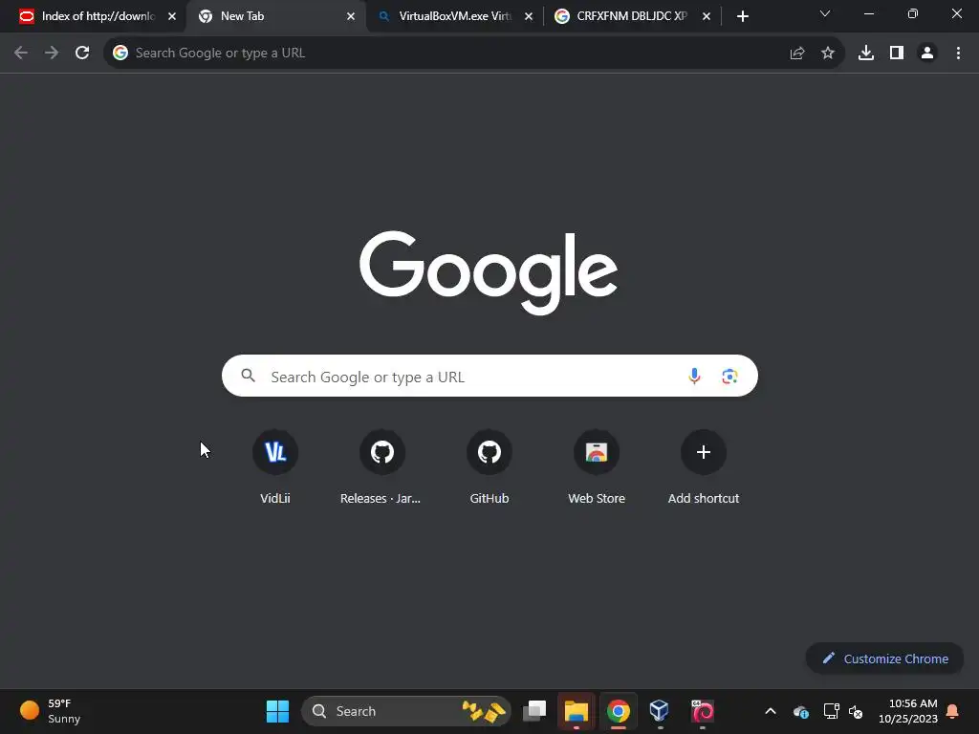This screenshot has height=734, width=979.
Task: Open the Chrome profile avatar
Action: coord(927,54)
